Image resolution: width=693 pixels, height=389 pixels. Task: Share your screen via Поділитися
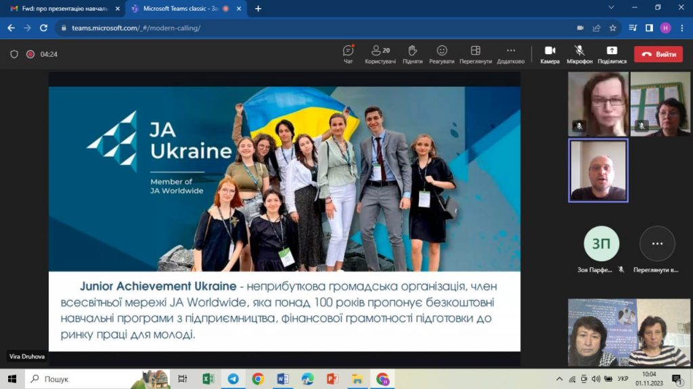(611, 53)
